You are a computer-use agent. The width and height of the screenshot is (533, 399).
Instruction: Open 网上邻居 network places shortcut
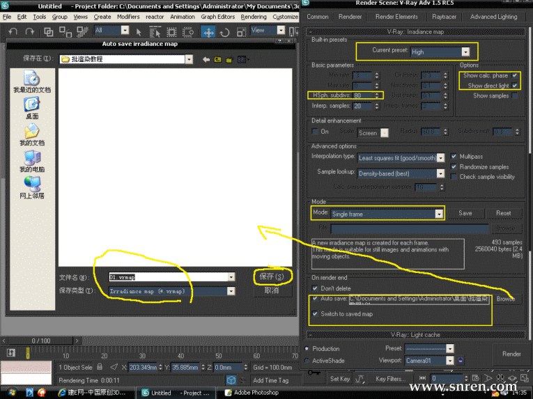click(x=32, y=187)
